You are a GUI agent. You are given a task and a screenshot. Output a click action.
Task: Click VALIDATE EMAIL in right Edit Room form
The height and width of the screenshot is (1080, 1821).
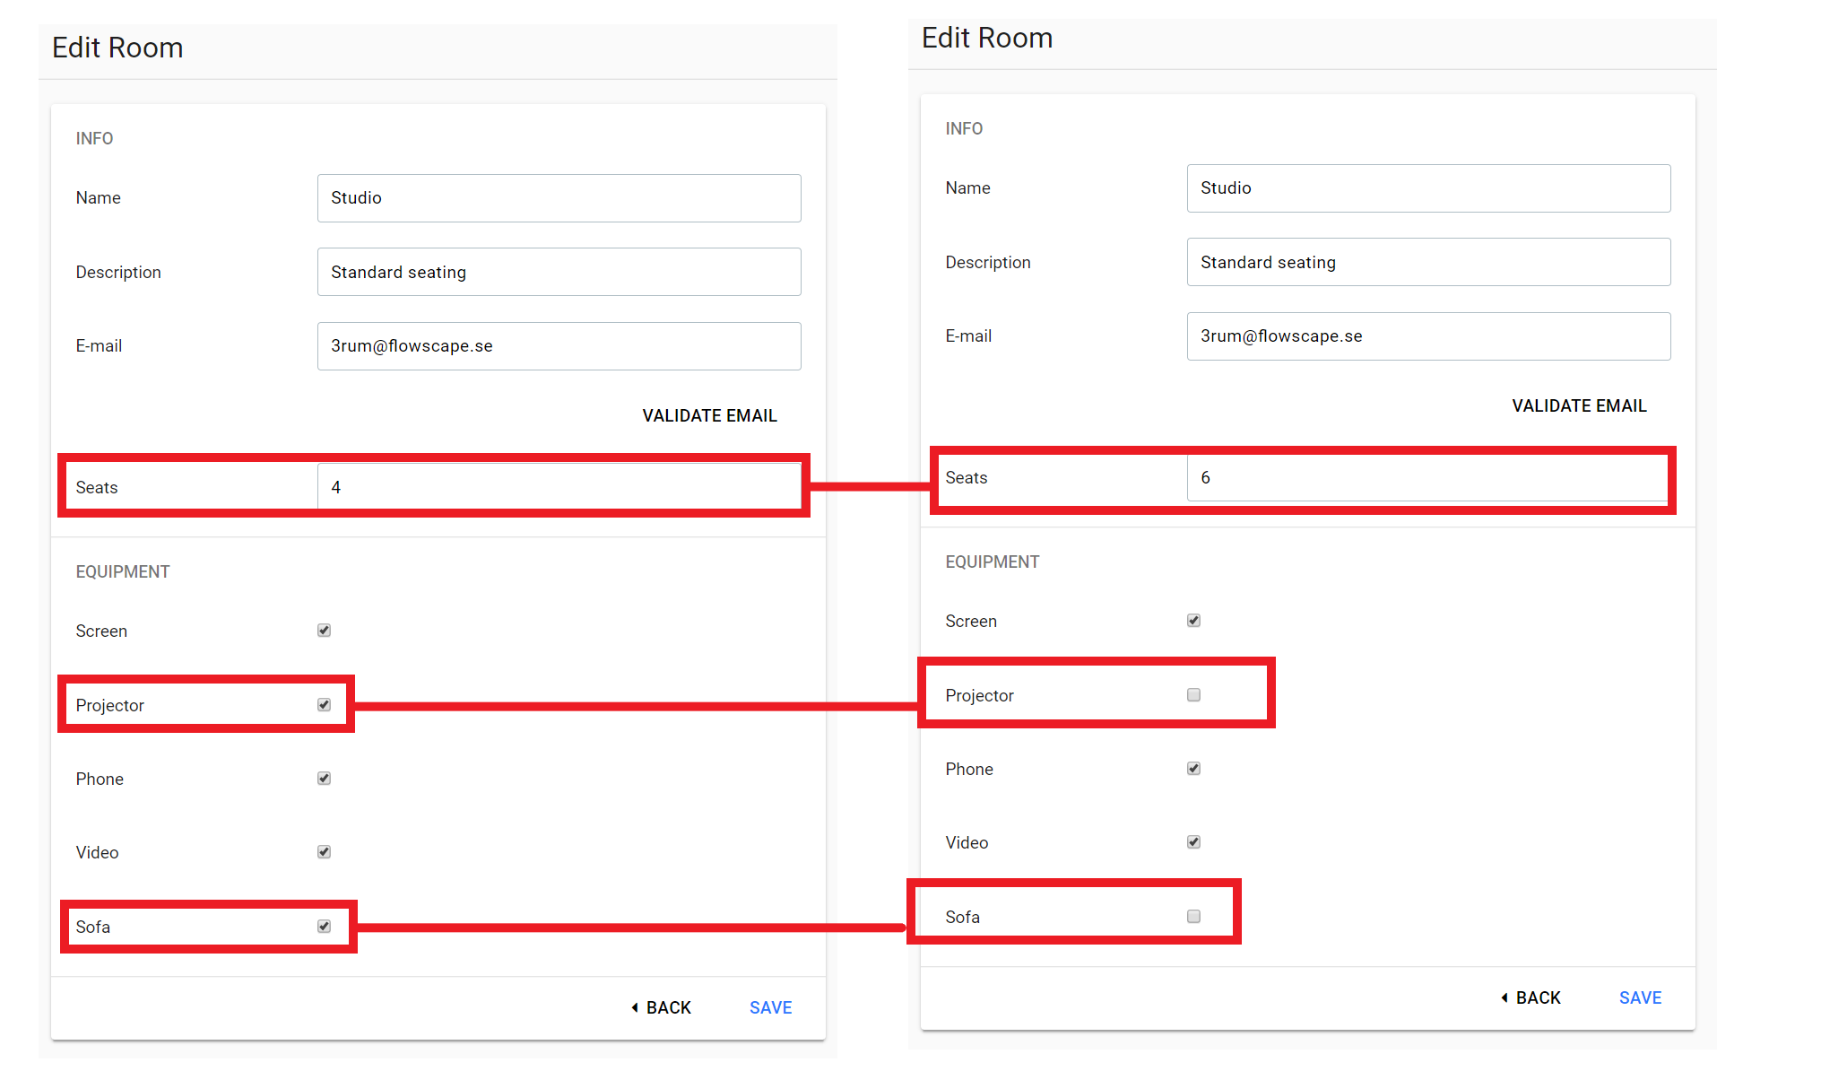click(x=1579, y=405)
